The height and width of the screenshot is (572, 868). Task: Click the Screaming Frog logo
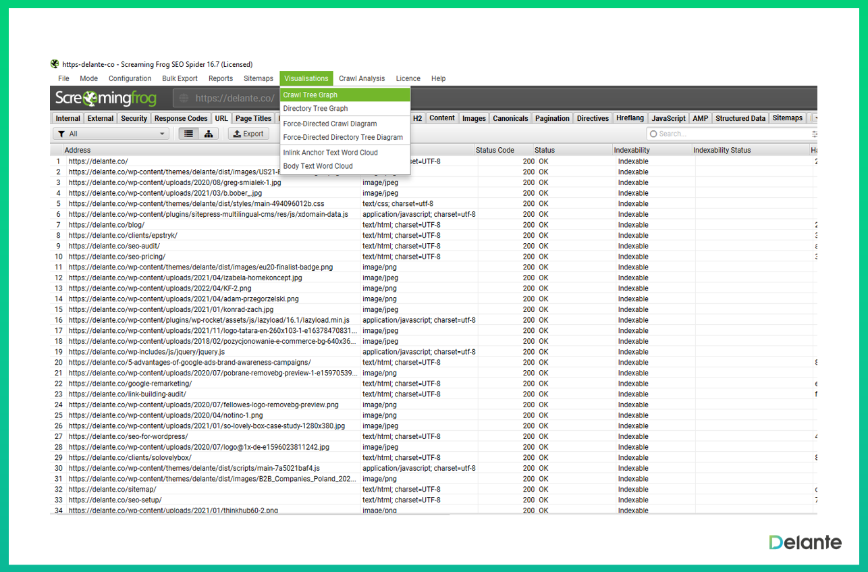pyautogui.click(x=106, y=99)
